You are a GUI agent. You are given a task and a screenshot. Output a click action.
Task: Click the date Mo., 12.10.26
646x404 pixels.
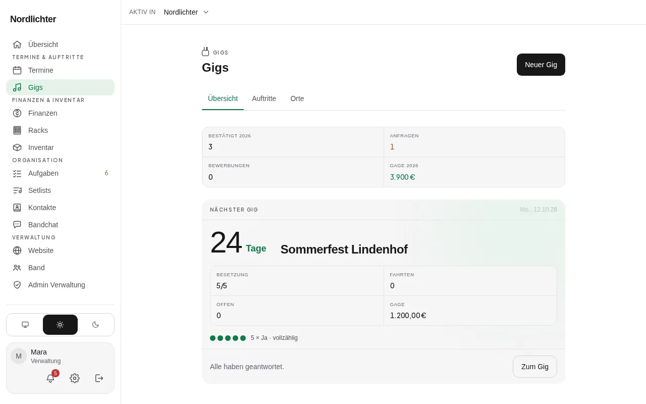[539, 210]
